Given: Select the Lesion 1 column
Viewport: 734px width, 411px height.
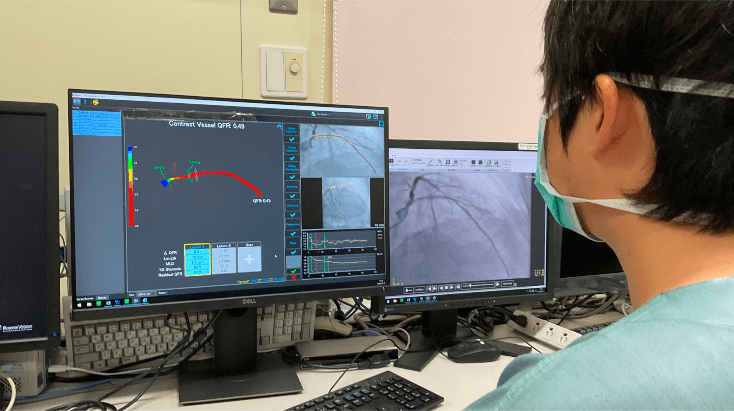Looking at the screenshot, I should 197,260.
